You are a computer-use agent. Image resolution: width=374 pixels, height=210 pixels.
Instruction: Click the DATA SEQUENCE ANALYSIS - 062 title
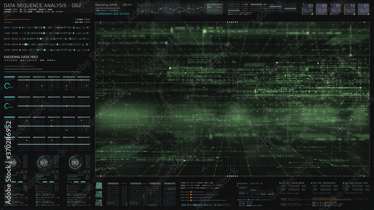point(43,5)
